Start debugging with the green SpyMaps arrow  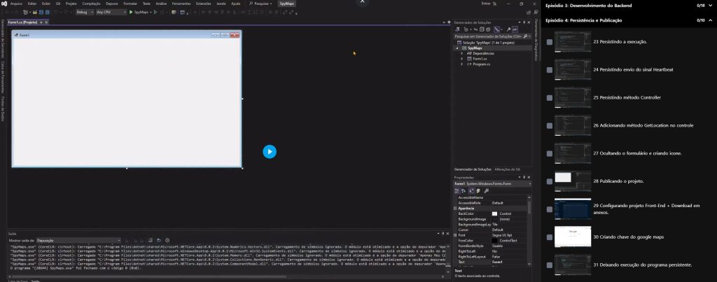pyautogui.click(x=131, y=13)
